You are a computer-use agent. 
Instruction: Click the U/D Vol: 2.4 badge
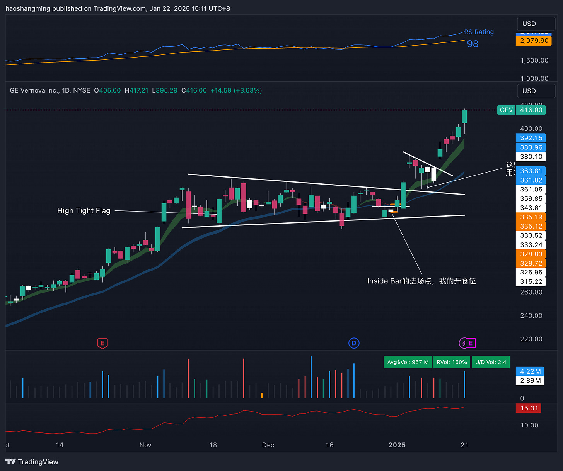click(x=491, y=362)
